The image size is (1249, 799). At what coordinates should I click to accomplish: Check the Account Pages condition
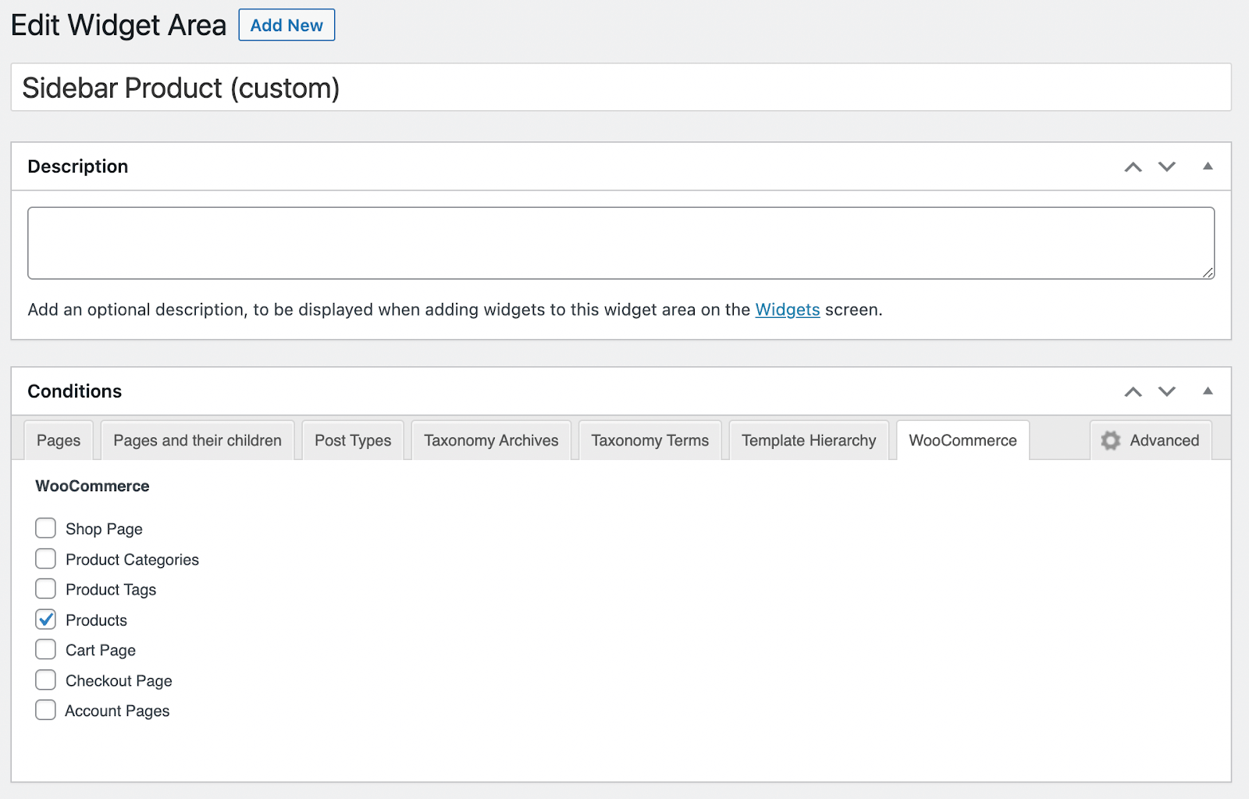pyautogui.click(x=45, y=710)
